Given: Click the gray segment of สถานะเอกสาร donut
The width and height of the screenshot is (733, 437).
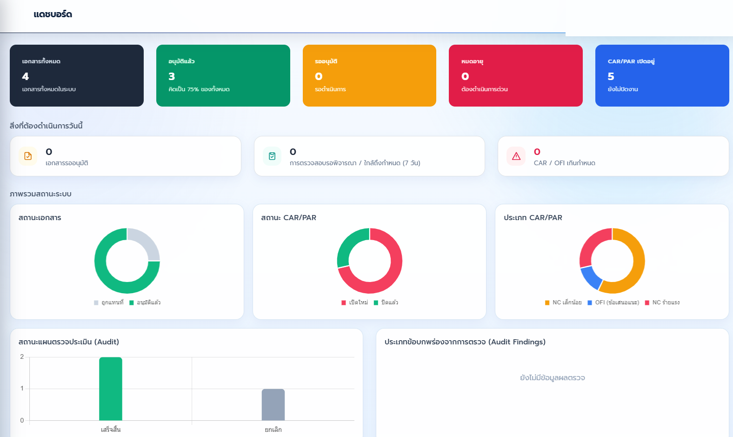Looking at the screenshot, I should point(147,241).
